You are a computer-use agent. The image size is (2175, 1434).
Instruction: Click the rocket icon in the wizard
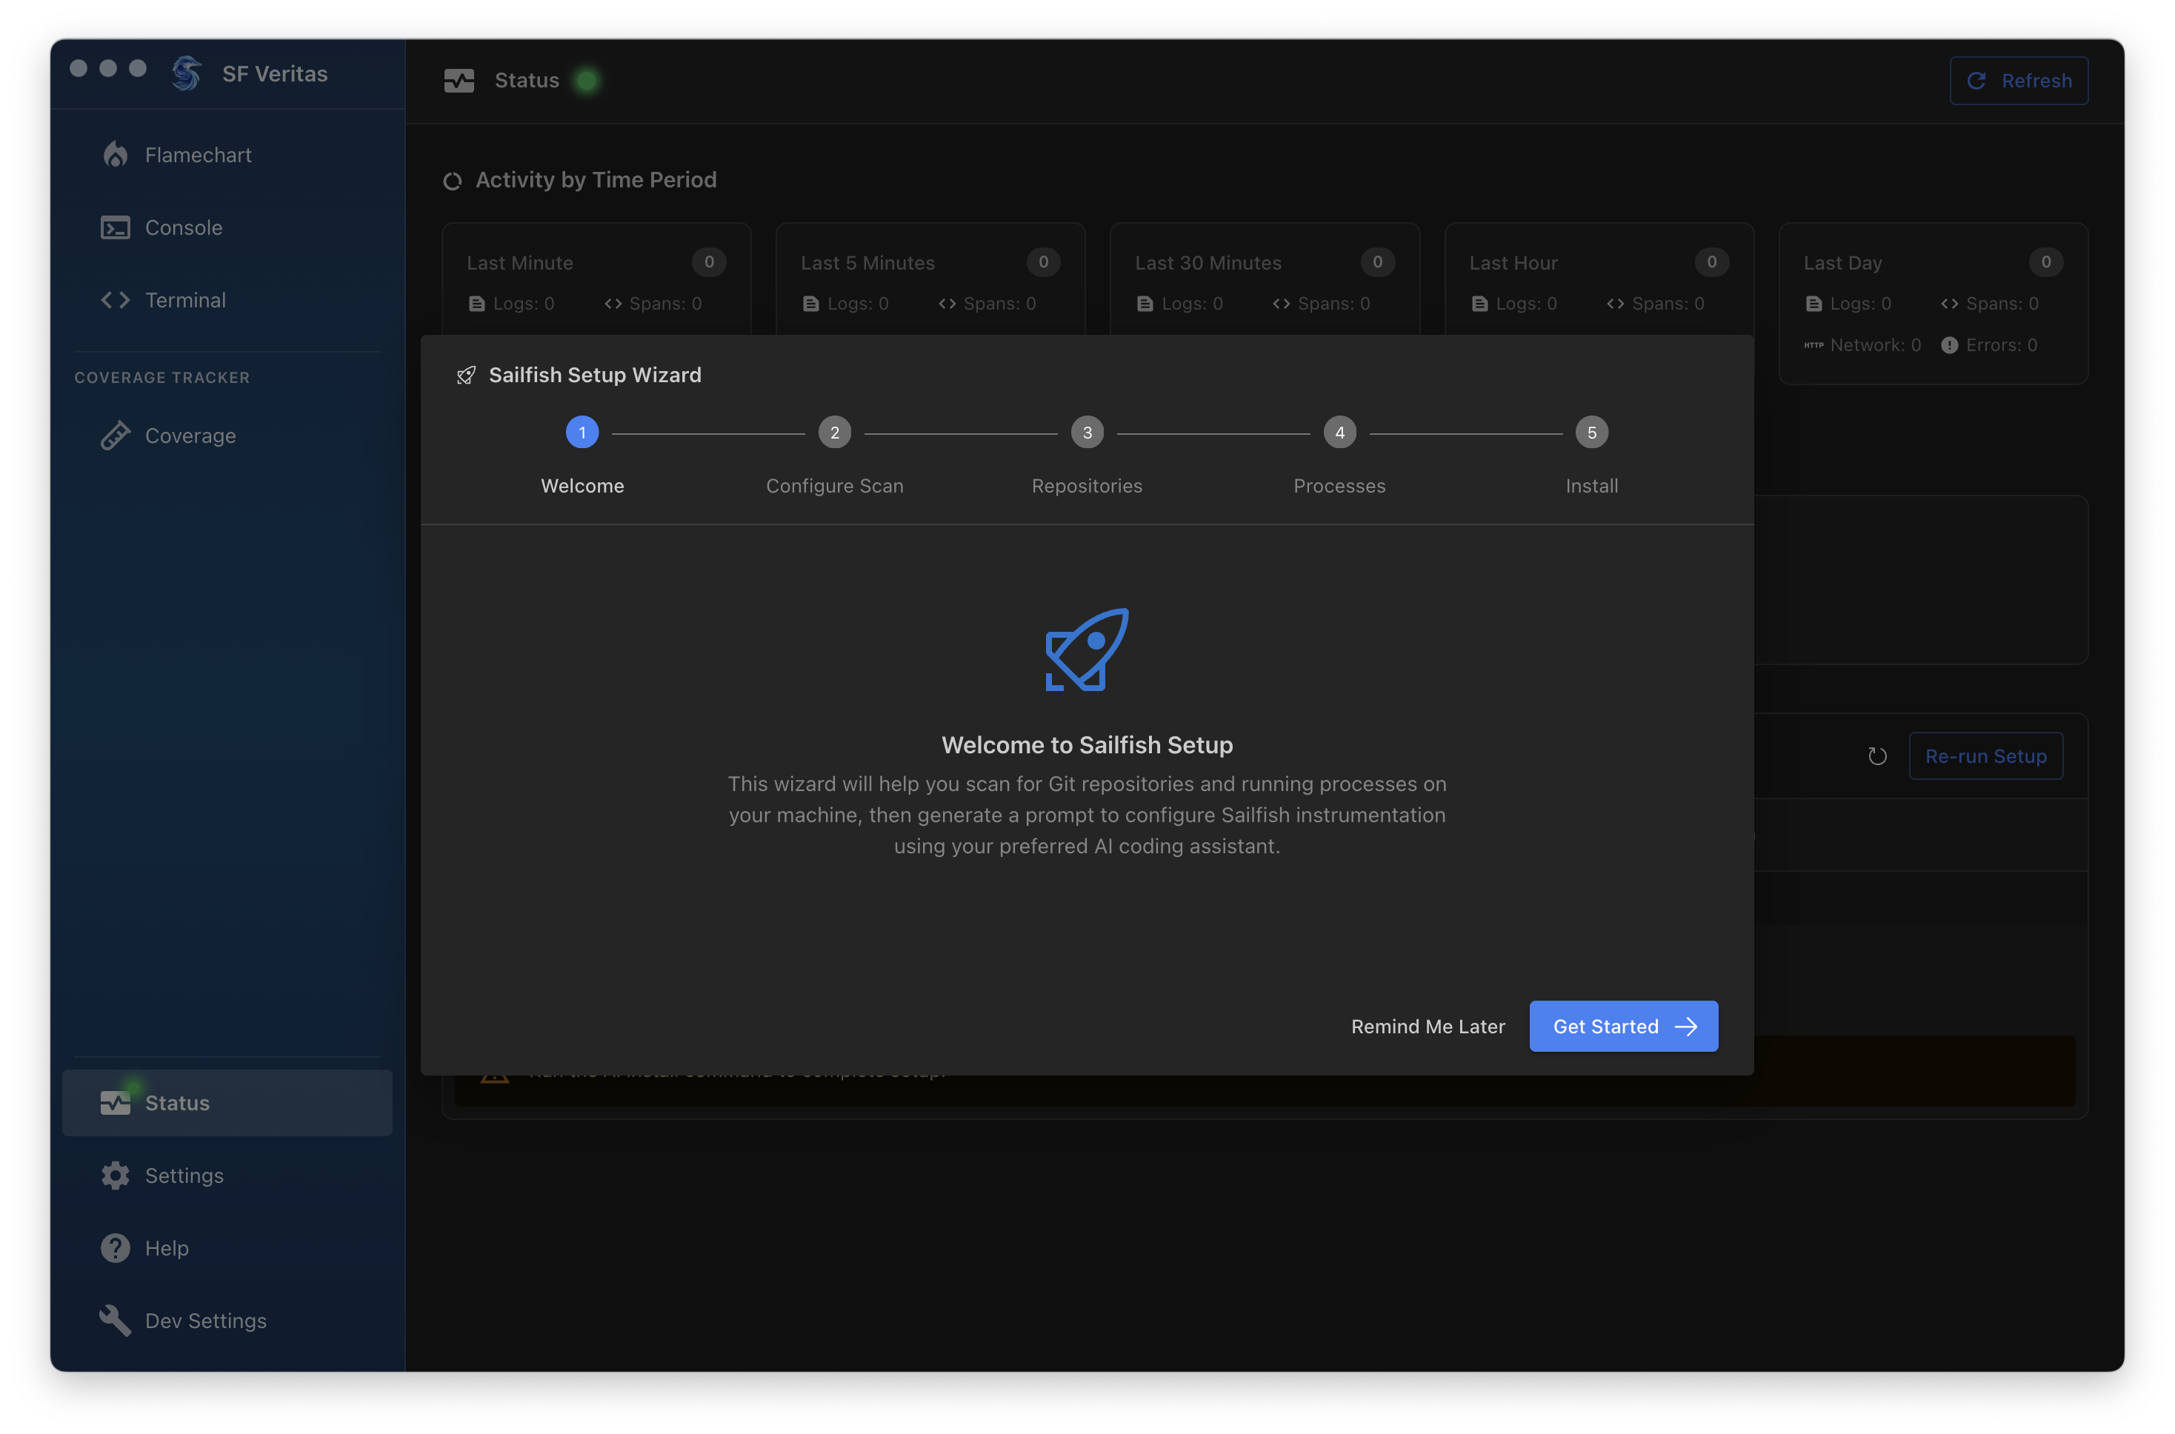[x=1087, y=650]
